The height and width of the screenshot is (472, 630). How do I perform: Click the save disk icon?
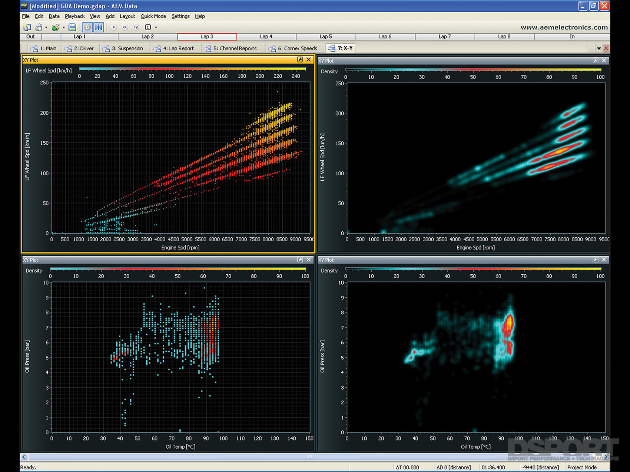[x=72, y=27]
